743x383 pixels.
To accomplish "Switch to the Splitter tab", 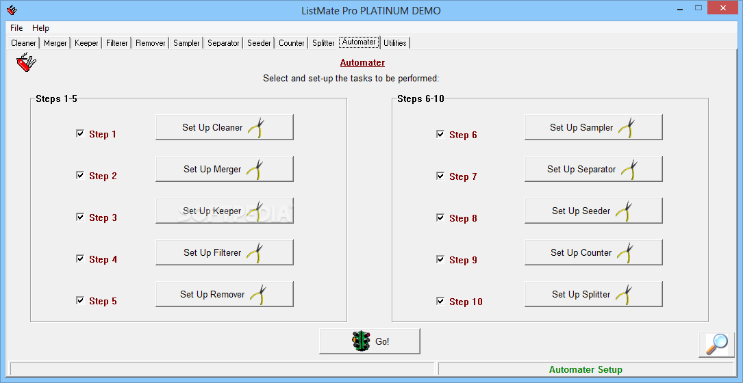I will [x=323, y=43].
